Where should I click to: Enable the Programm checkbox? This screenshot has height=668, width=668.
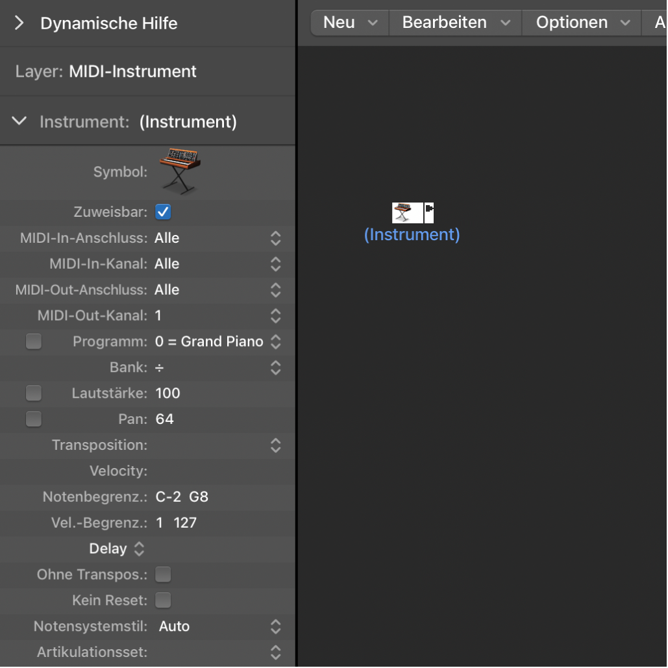point(34,341)
